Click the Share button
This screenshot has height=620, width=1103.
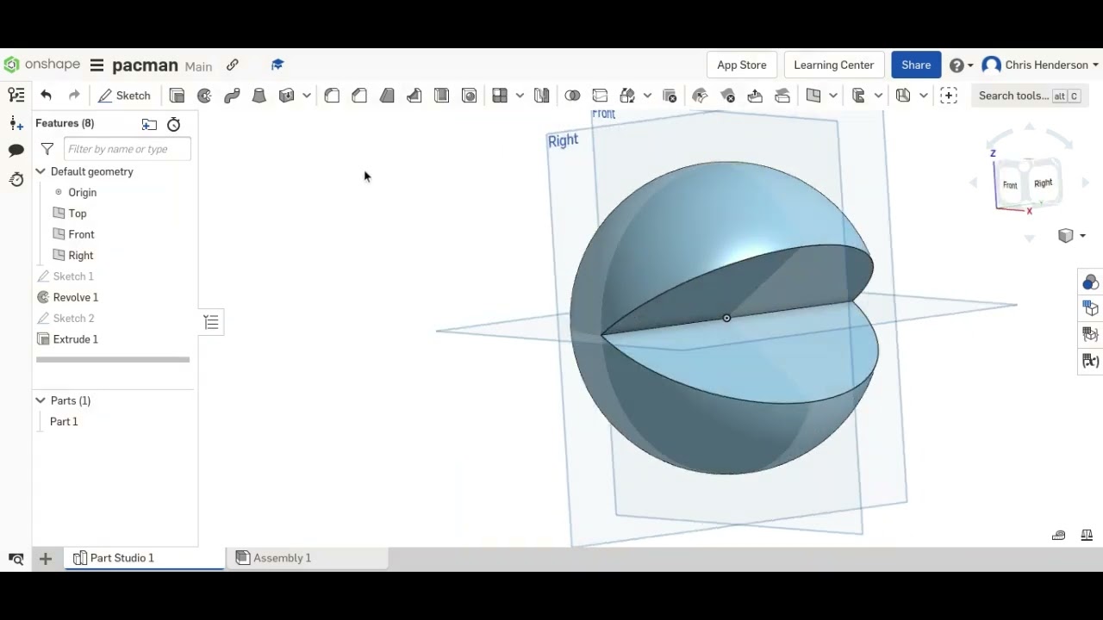point(916,65)
